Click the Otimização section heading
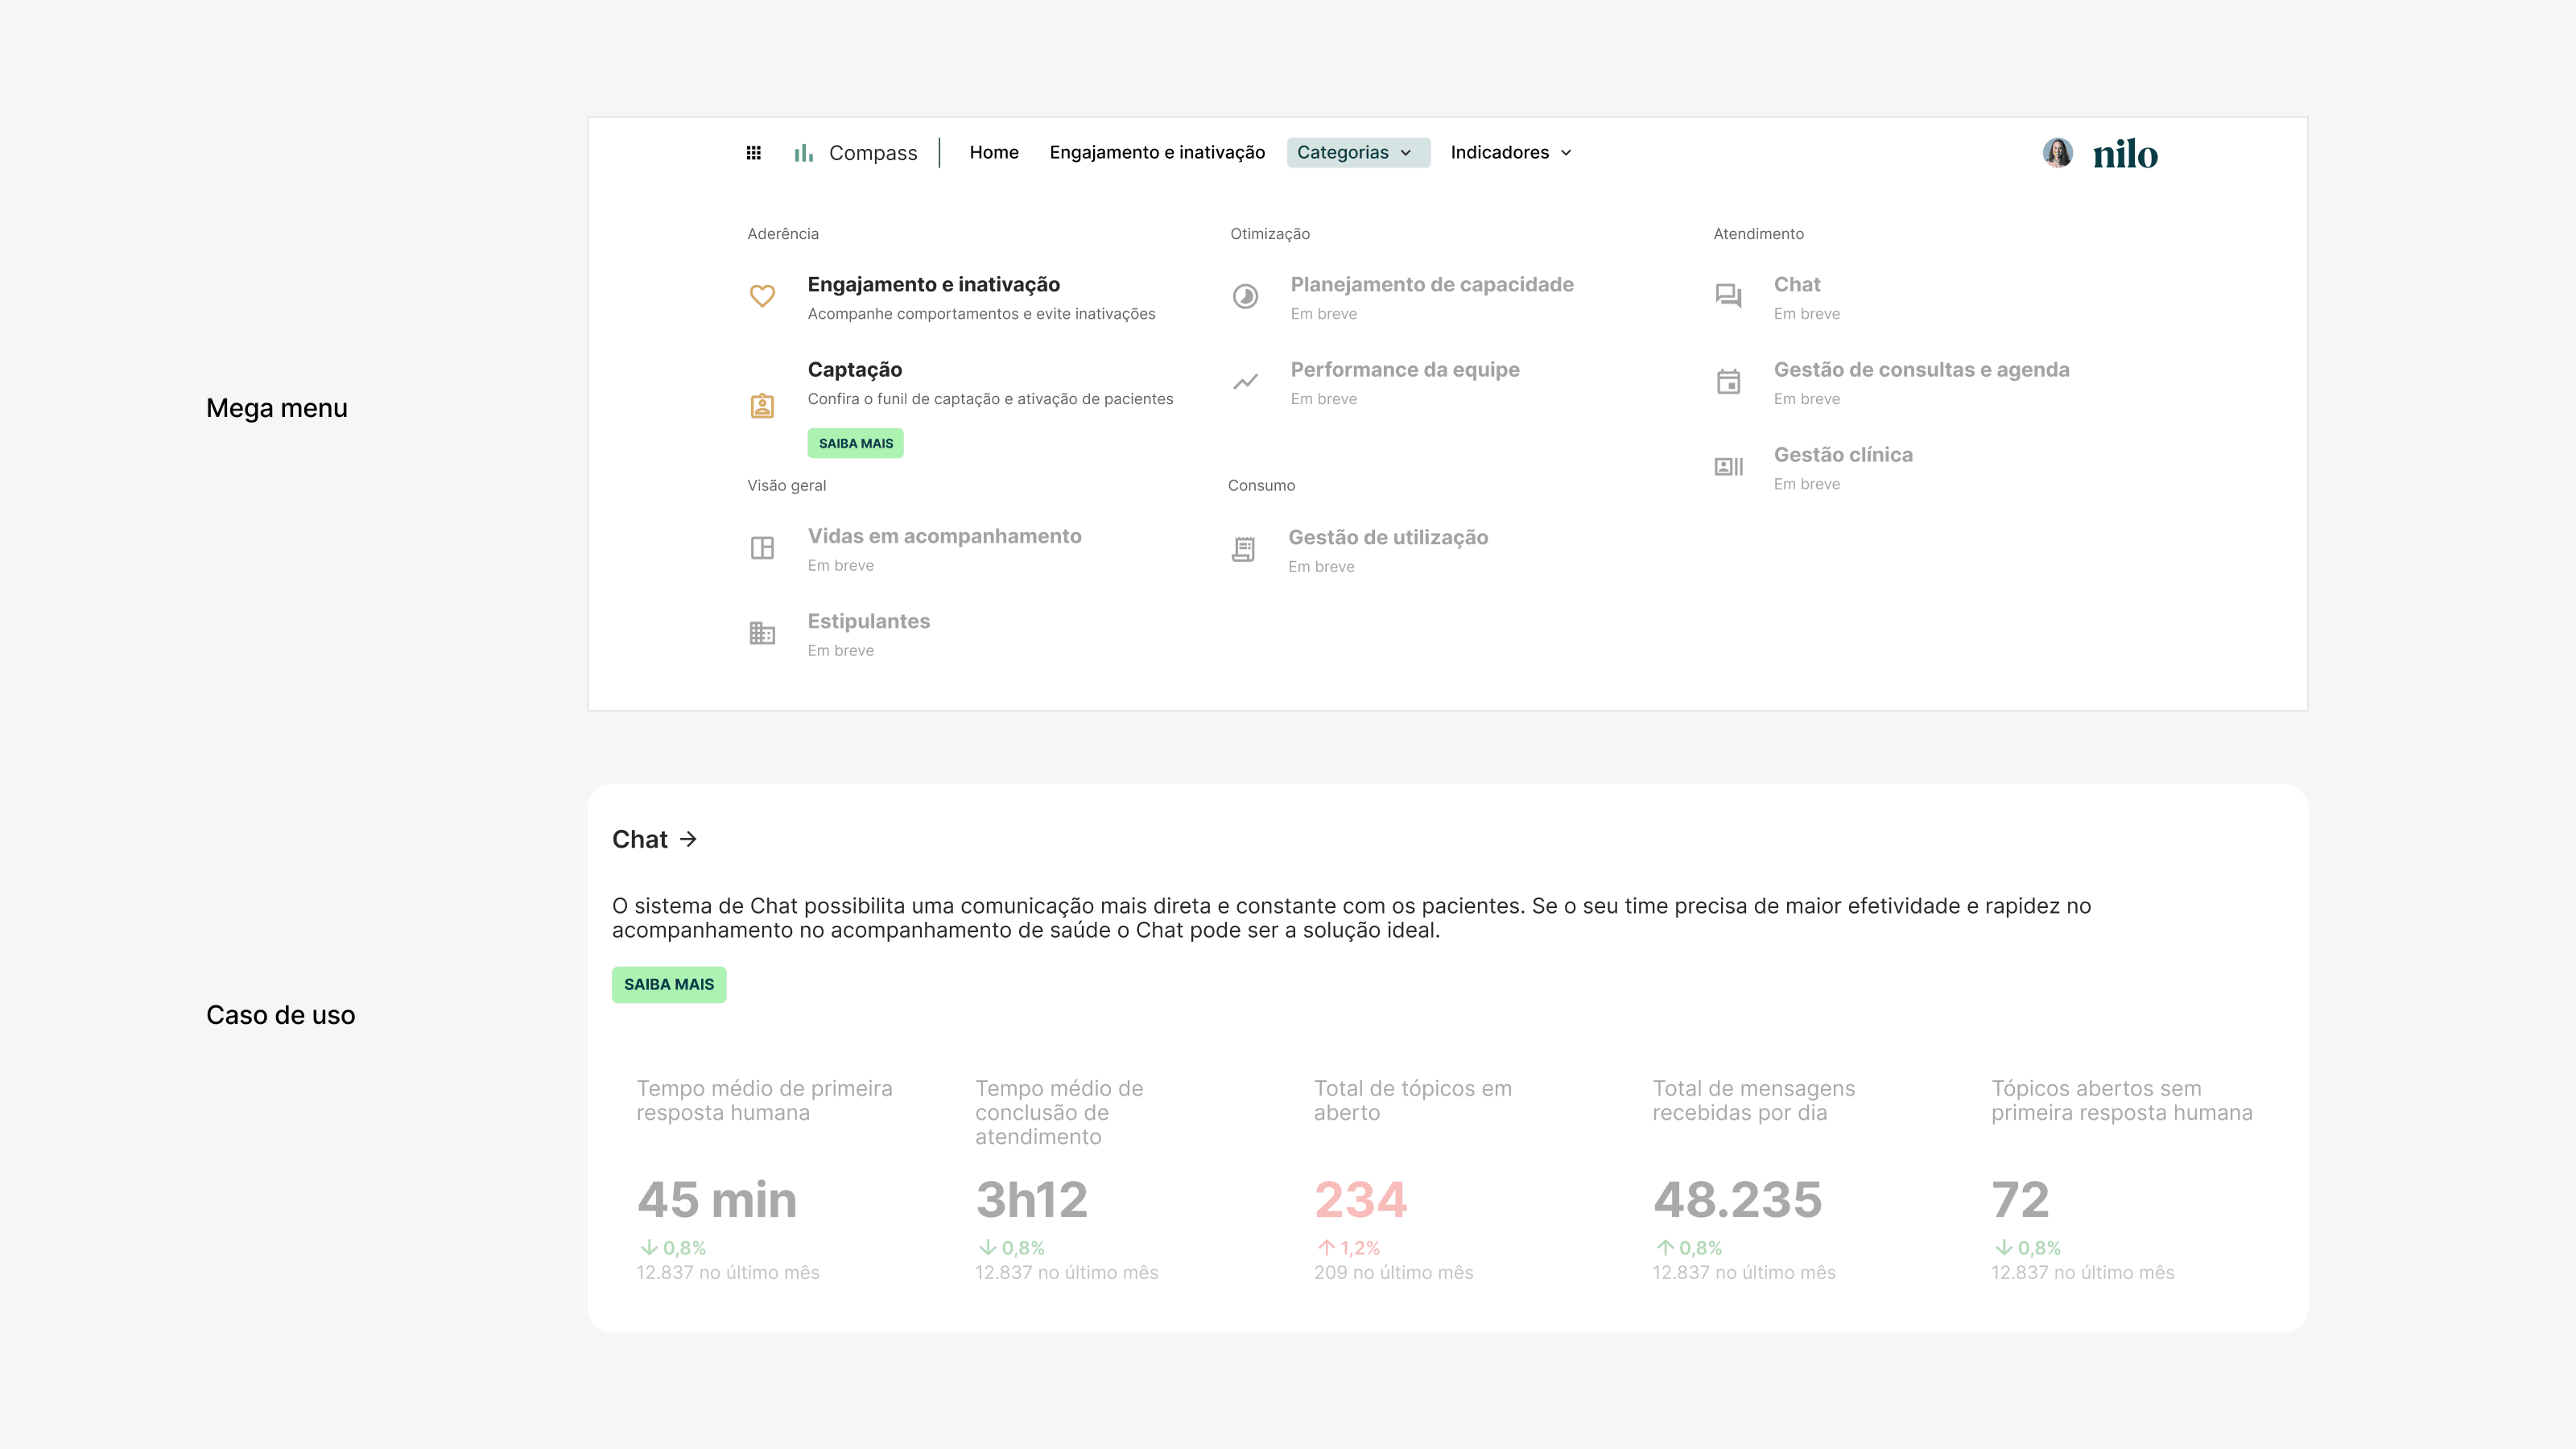 coord(1269,234)
